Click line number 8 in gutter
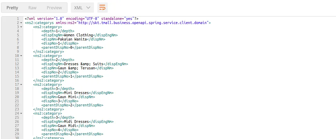Image resolution: width=336 pixels, height=139 pixels. 18,47
